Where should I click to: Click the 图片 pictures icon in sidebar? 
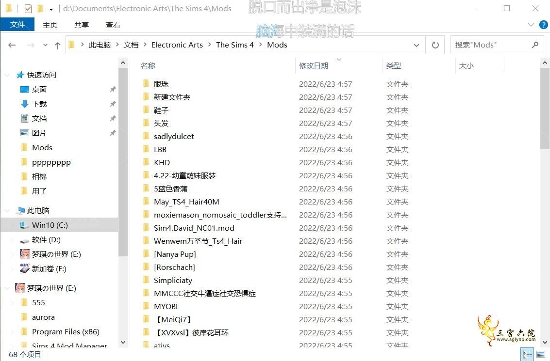click(x=25, y=133)
